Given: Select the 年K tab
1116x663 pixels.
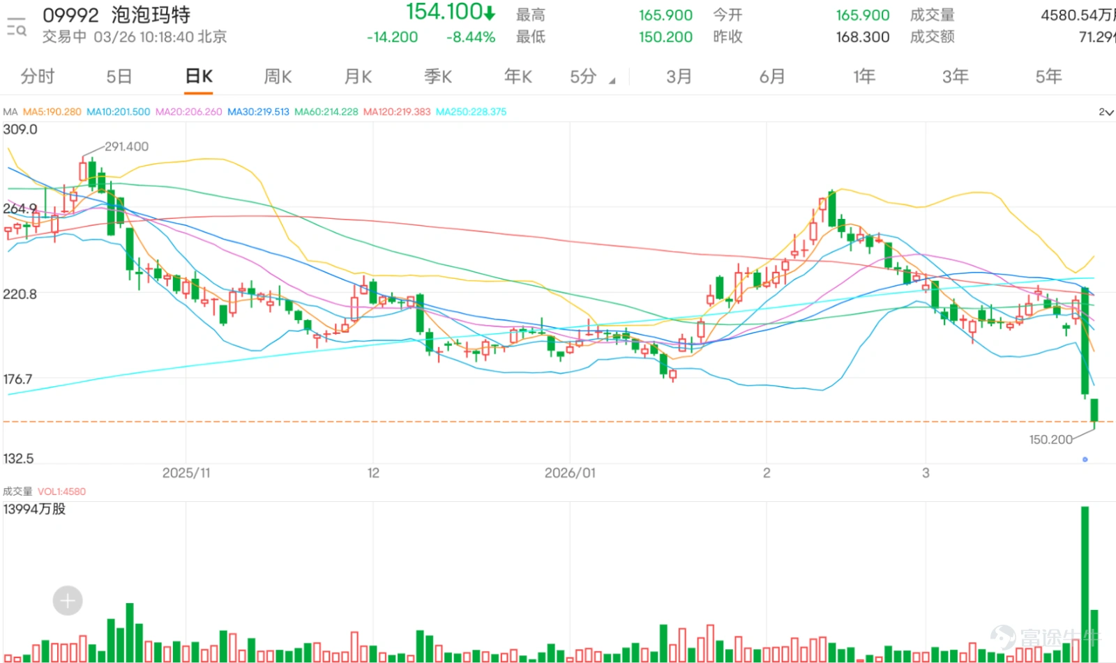Looking at the screenshot, I should pos(518,76).
